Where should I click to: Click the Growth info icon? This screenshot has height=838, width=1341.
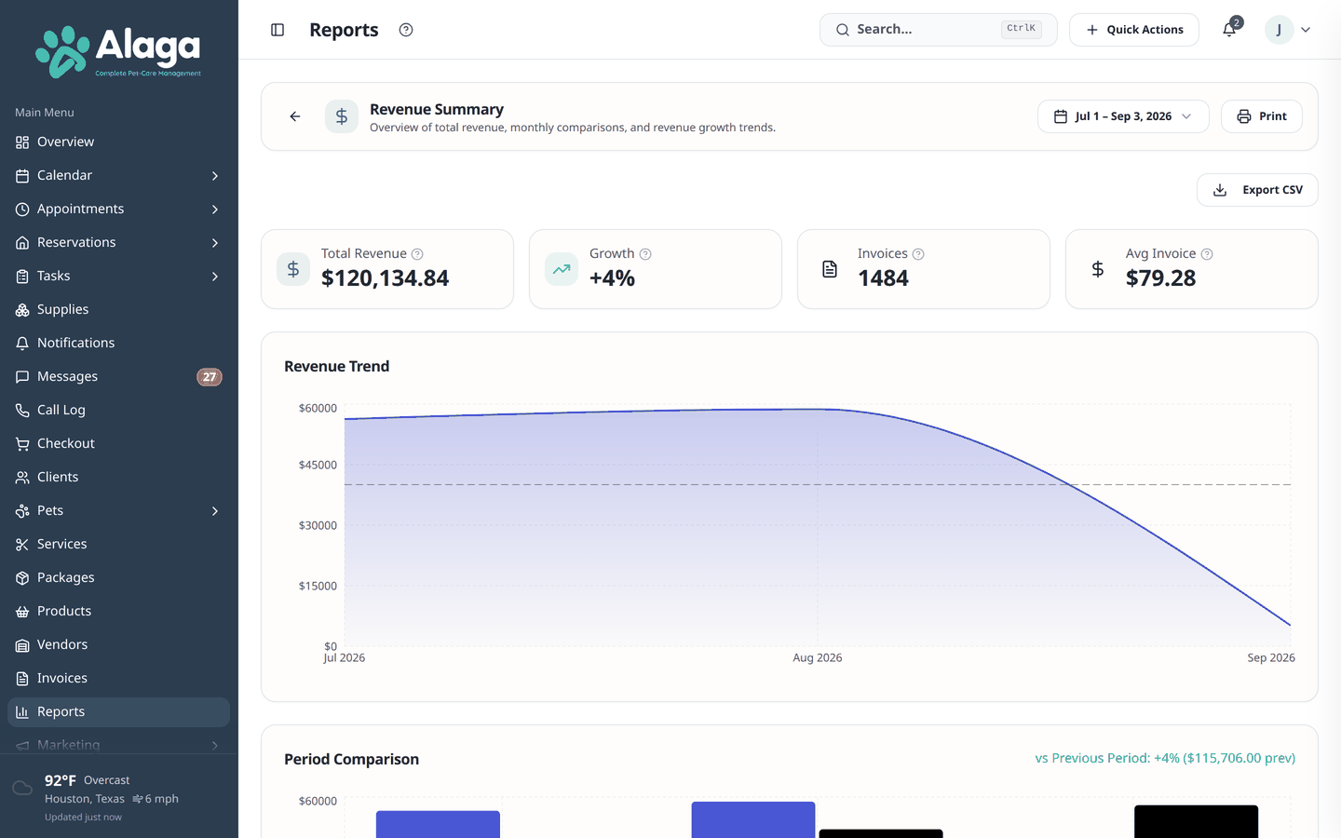coord(645,254)
